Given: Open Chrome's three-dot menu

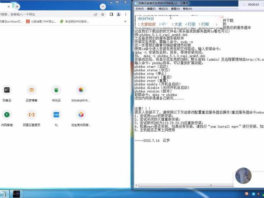Looking at the screenshot, I should click(126, 15).
